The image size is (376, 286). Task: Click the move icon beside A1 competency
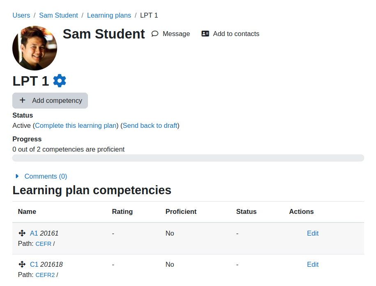click(22, 233)
